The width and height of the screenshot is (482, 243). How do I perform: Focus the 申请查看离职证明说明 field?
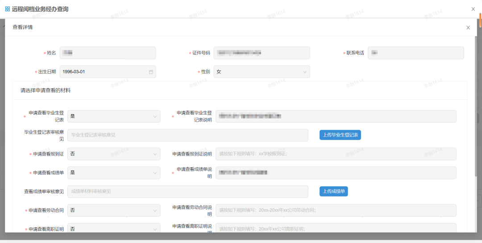(x=336, y=228)
